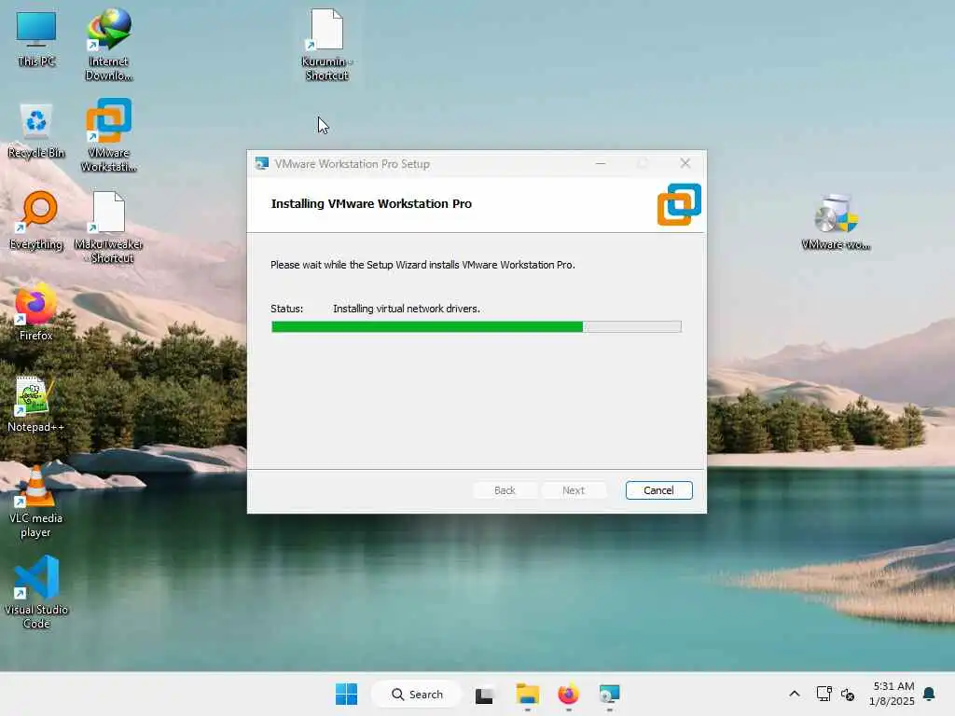Open Firefox from the taskbar
955x716 pixels.
[568, 694]
